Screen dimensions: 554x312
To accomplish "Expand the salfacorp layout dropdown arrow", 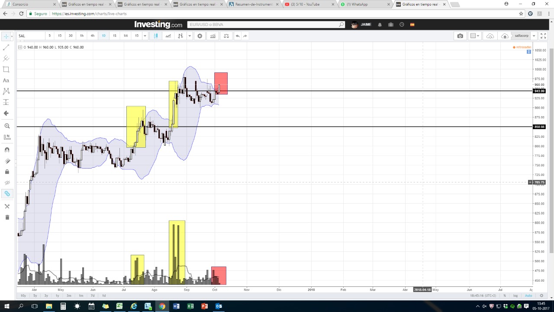I will pyautogui.click(x=534, y=36).
